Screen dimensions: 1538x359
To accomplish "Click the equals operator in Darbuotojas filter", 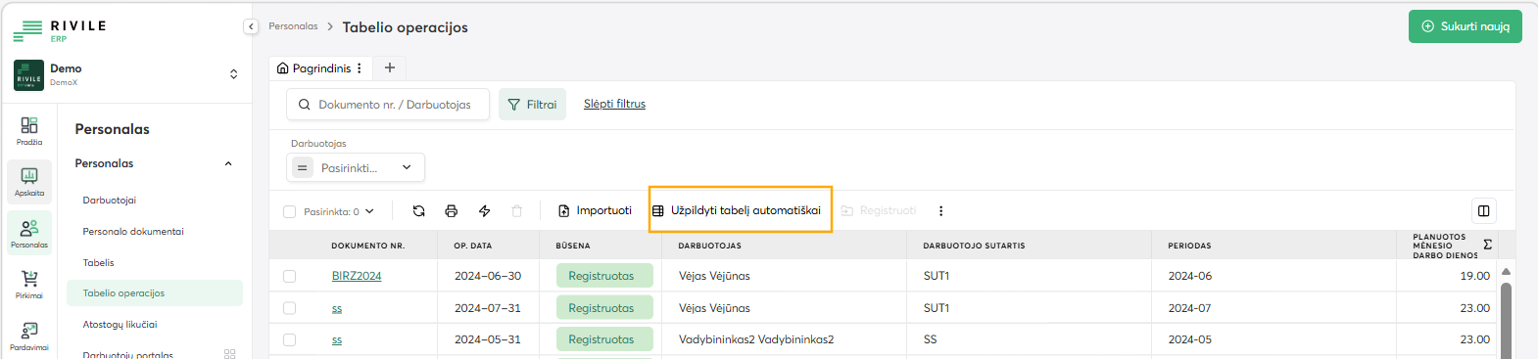I will pos(303,167).
